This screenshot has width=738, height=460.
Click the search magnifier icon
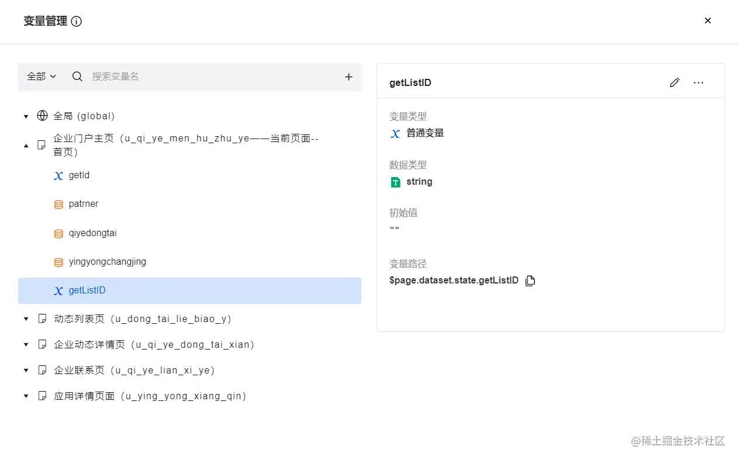tap(77, 77)
